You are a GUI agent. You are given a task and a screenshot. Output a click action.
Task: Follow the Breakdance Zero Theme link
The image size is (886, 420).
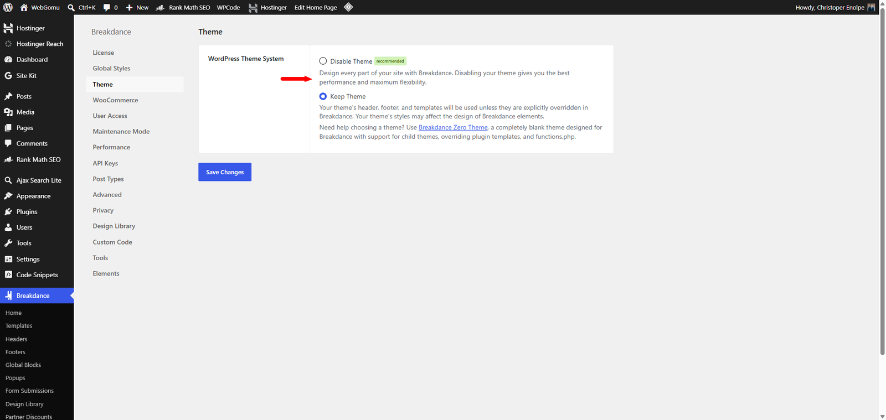pos(453,127)
